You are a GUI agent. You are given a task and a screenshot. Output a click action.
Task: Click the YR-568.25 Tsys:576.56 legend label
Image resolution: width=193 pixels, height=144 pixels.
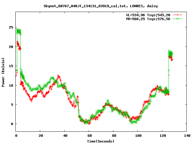point(148,19)
